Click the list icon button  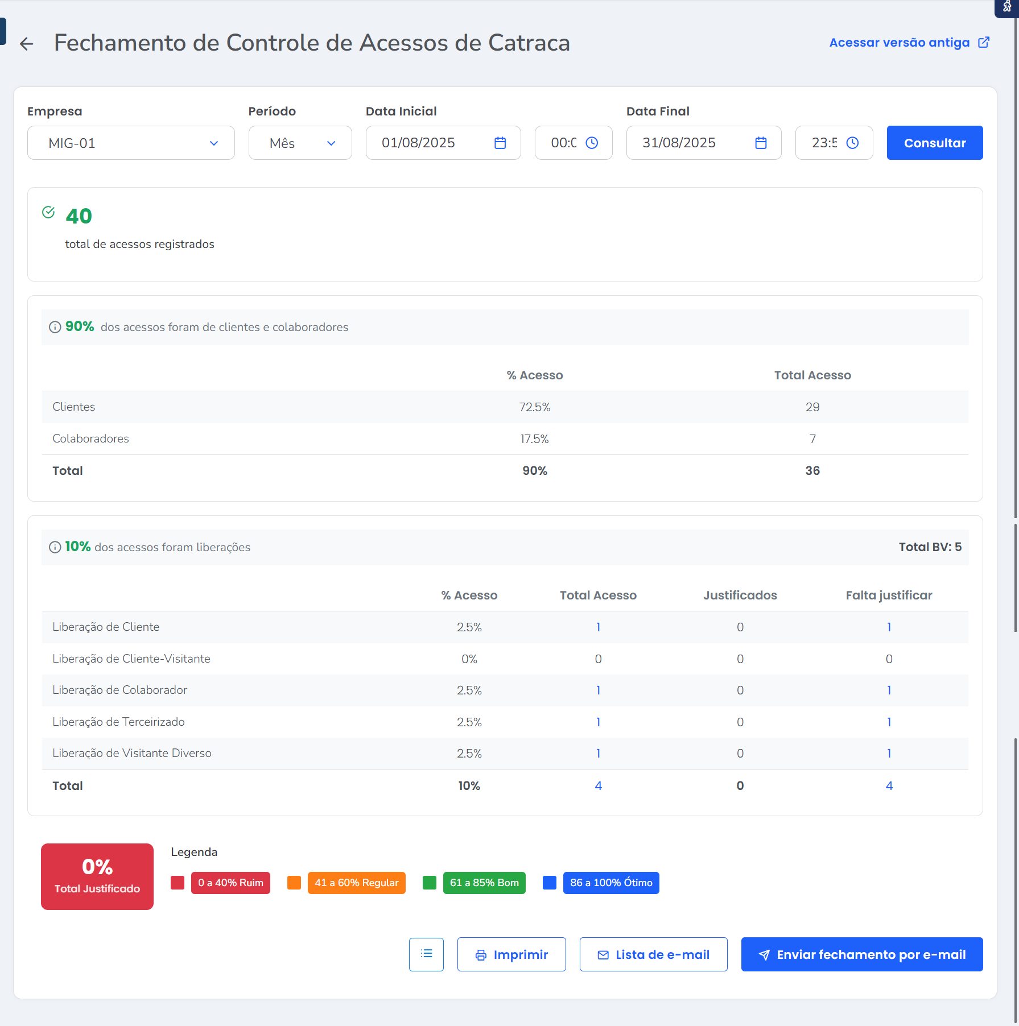point(426,954)
